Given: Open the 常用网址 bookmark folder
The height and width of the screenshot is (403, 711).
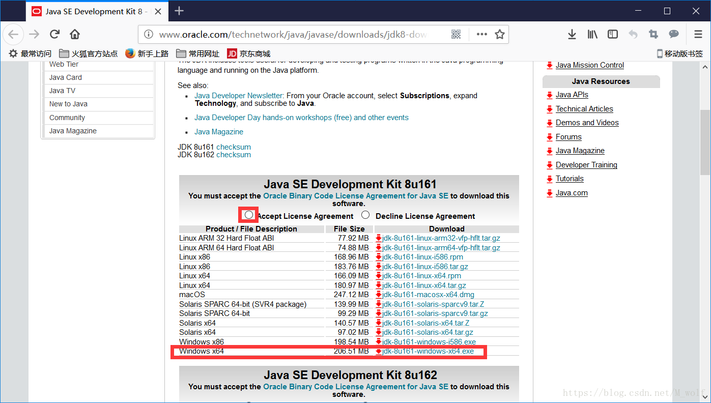Looking at the screenshot, I should pos(197,53).
